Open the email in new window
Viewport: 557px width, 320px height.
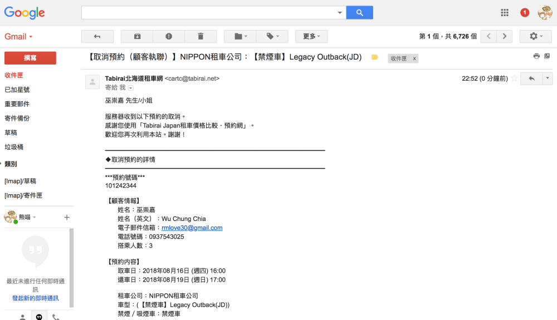[547, 56]
